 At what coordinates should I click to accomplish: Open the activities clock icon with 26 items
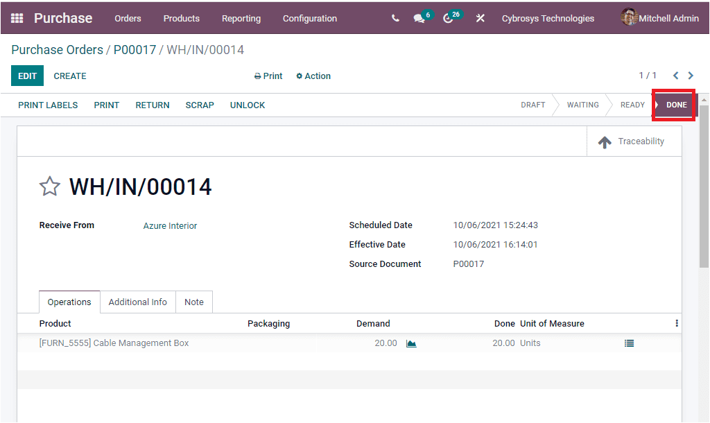pos(448,19)
